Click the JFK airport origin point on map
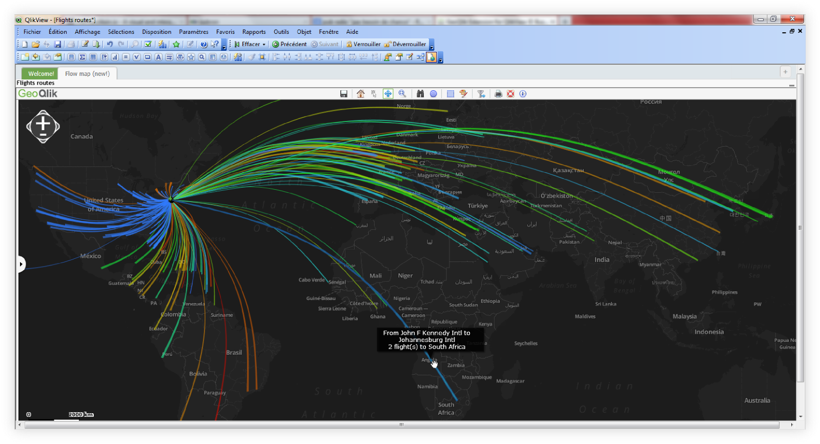 point(171,199)
